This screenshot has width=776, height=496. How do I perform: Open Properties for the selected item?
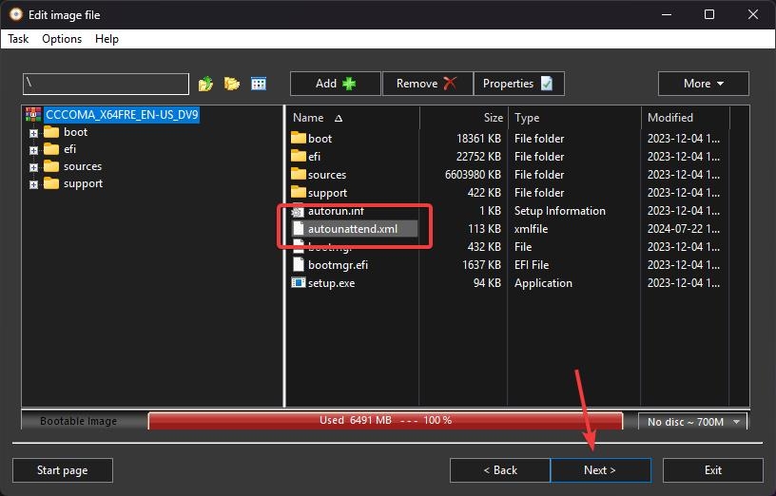pos(518,84)
